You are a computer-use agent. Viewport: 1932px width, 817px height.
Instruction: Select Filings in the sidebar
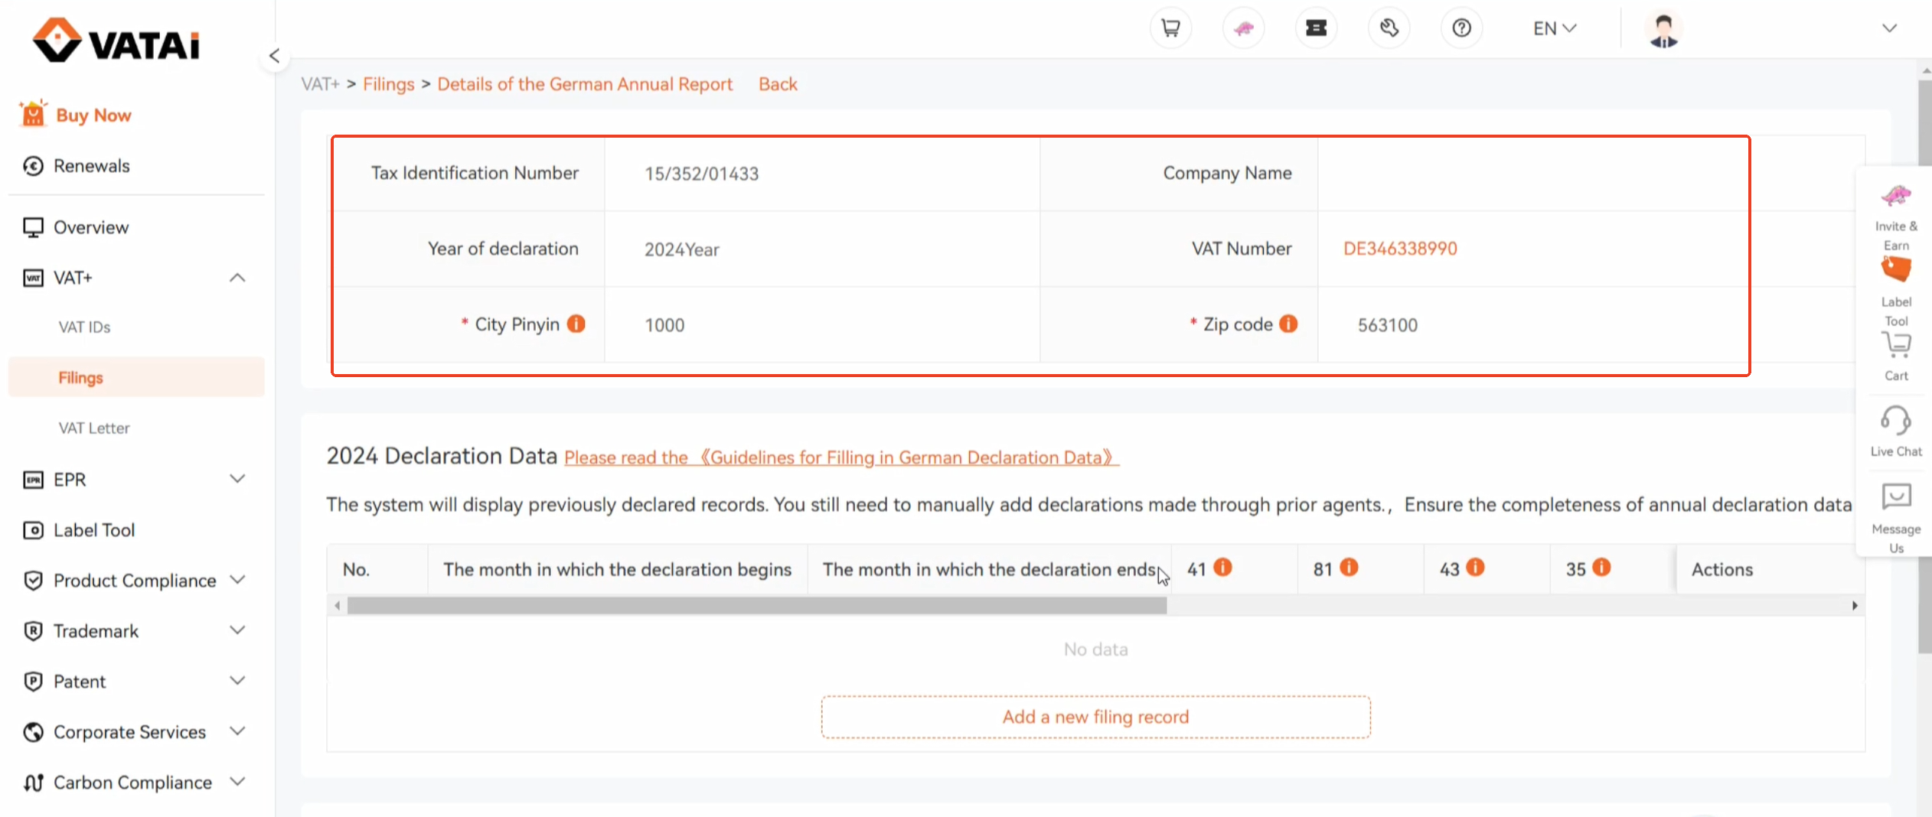[136, 377]
